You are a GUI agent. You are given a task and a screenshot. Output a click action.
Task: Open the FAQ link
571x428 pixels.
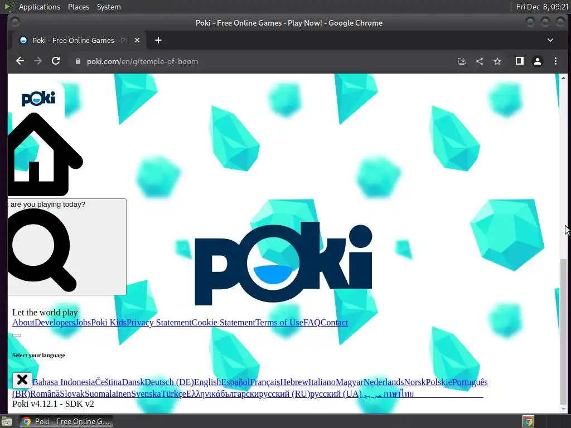(312, 323)
